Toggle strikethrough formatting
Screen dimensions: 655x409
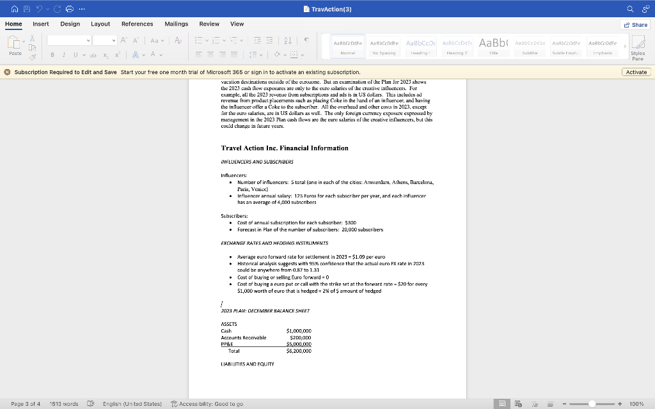tap(93, 55)
